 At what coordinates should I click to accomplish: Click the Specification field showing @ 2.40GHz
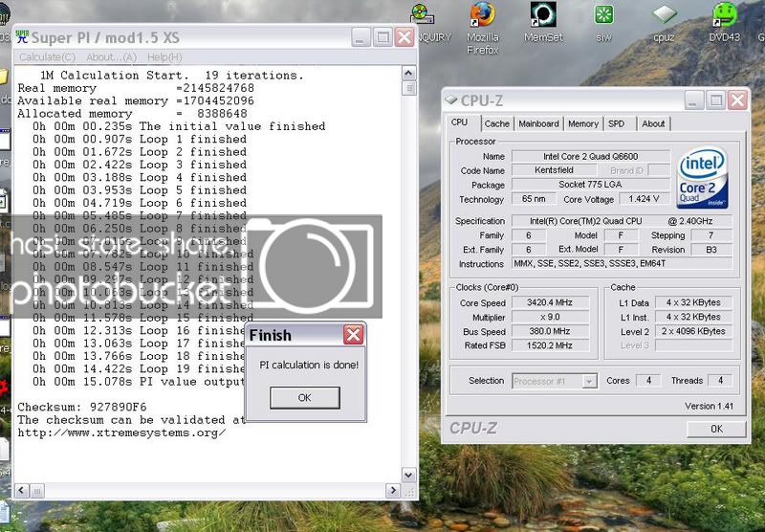point(623,221)
